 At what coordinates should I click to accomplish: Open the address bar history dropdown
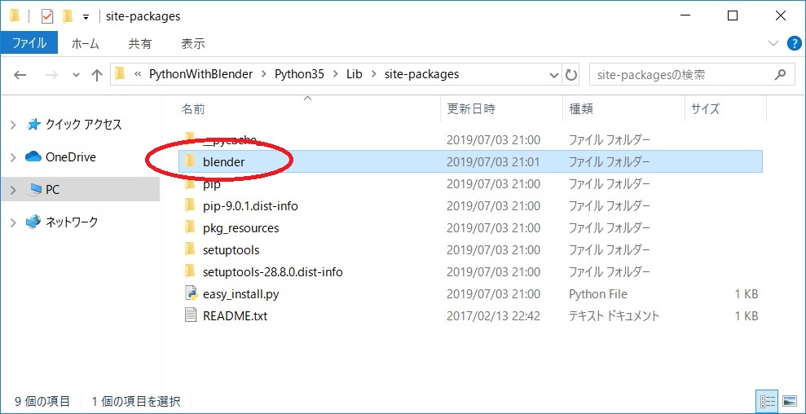[x=554, y=75]
